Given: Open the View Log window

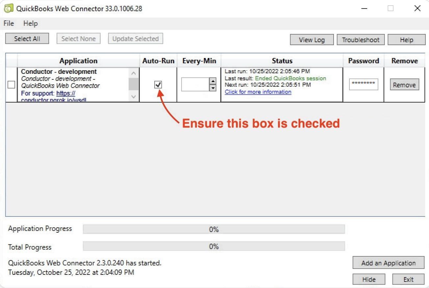Looking at the screenshot, I should pyautogui.click(x=312, y=40).
